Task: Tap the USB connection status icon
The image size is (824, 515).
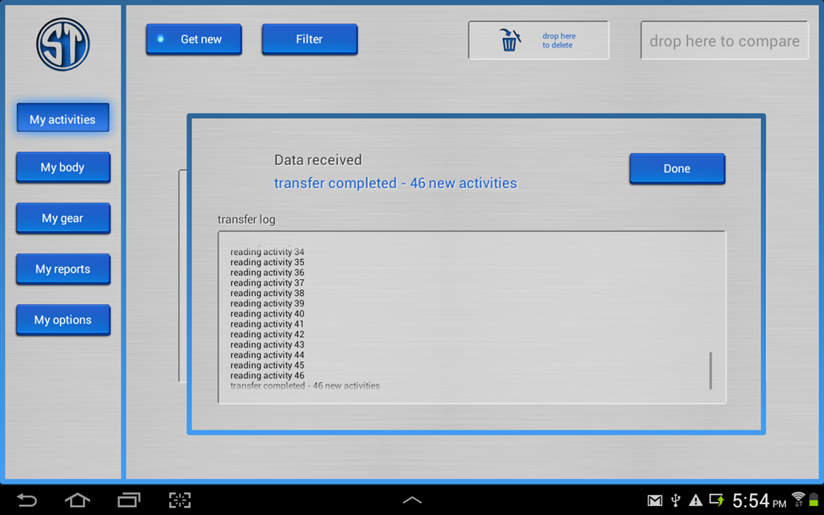Action: tap(676, 501)
